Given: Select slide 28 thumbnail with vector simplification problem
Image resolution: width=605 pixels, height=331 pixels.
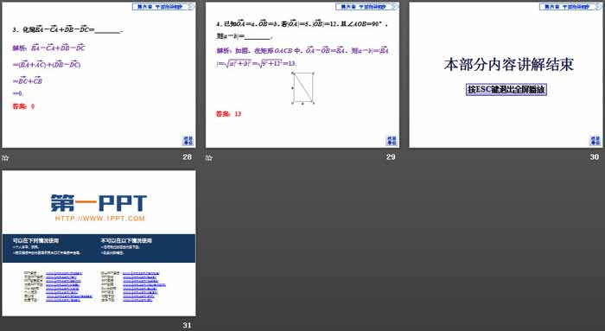Looking at the screenshot, I should [99, 75].
